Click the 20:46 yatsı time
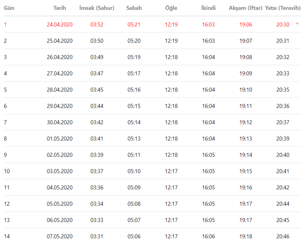The height and width of the screenshot is (242, 301). (x=283, y=236)
